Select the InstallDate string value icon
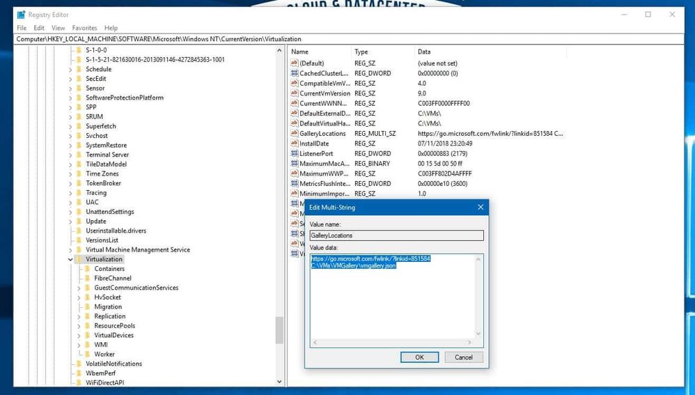 click(x=295, y=144)
